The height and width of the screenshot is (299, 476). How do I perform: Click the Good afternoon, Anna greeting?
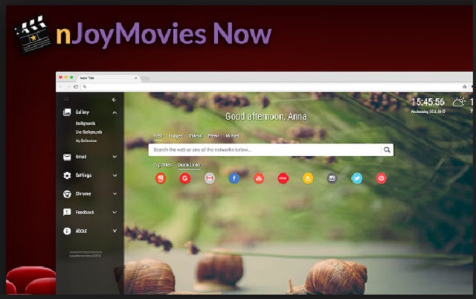[266, 117]
